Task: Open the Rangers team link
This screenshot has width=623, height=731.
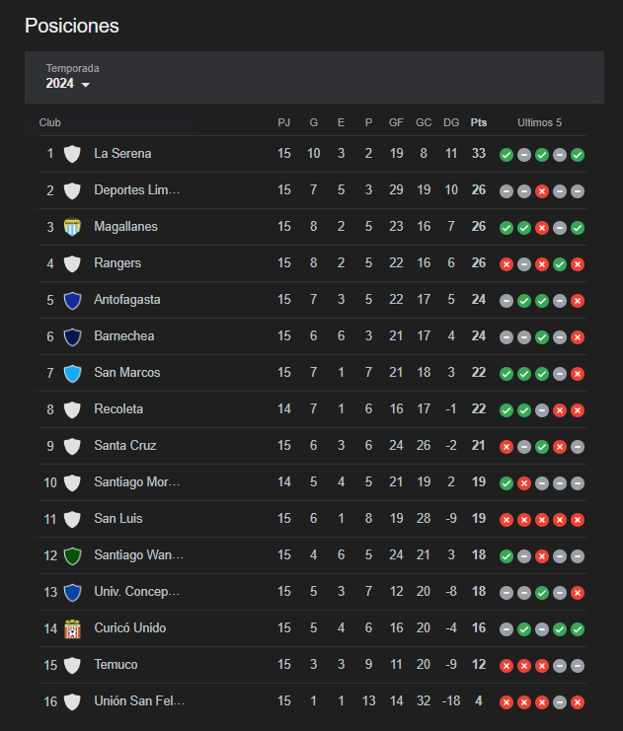Action: coord(117,263)
